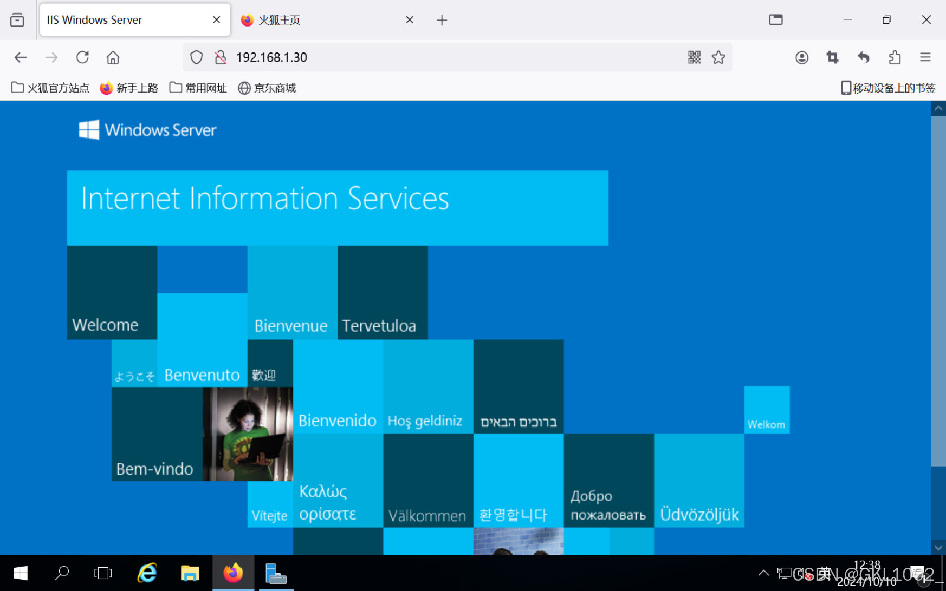Click the Internet Information Services banner
Screen dimensions: 946x591
(x=338, y=208)
